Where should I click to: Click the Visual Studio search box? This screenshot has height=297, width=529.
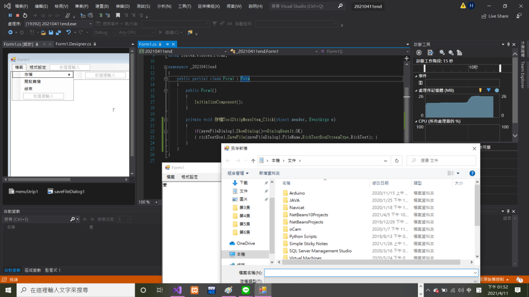[307, 6]
